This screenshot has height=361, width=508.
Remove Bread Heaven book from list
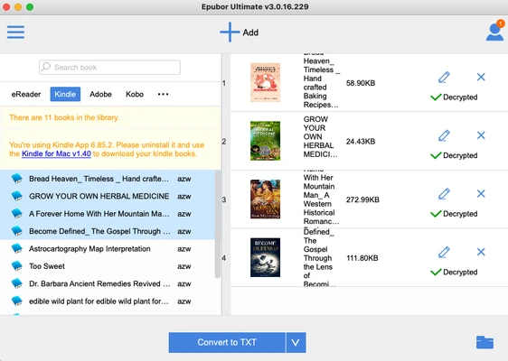[481, 77]
